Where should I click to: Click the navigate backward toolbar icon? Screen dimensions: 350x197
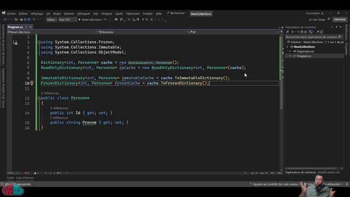click(5, 20)
